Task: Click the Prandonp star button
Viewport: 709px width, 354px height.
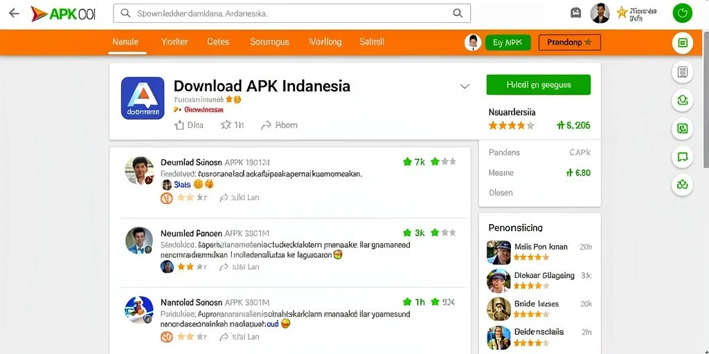Action: point(570,42)
